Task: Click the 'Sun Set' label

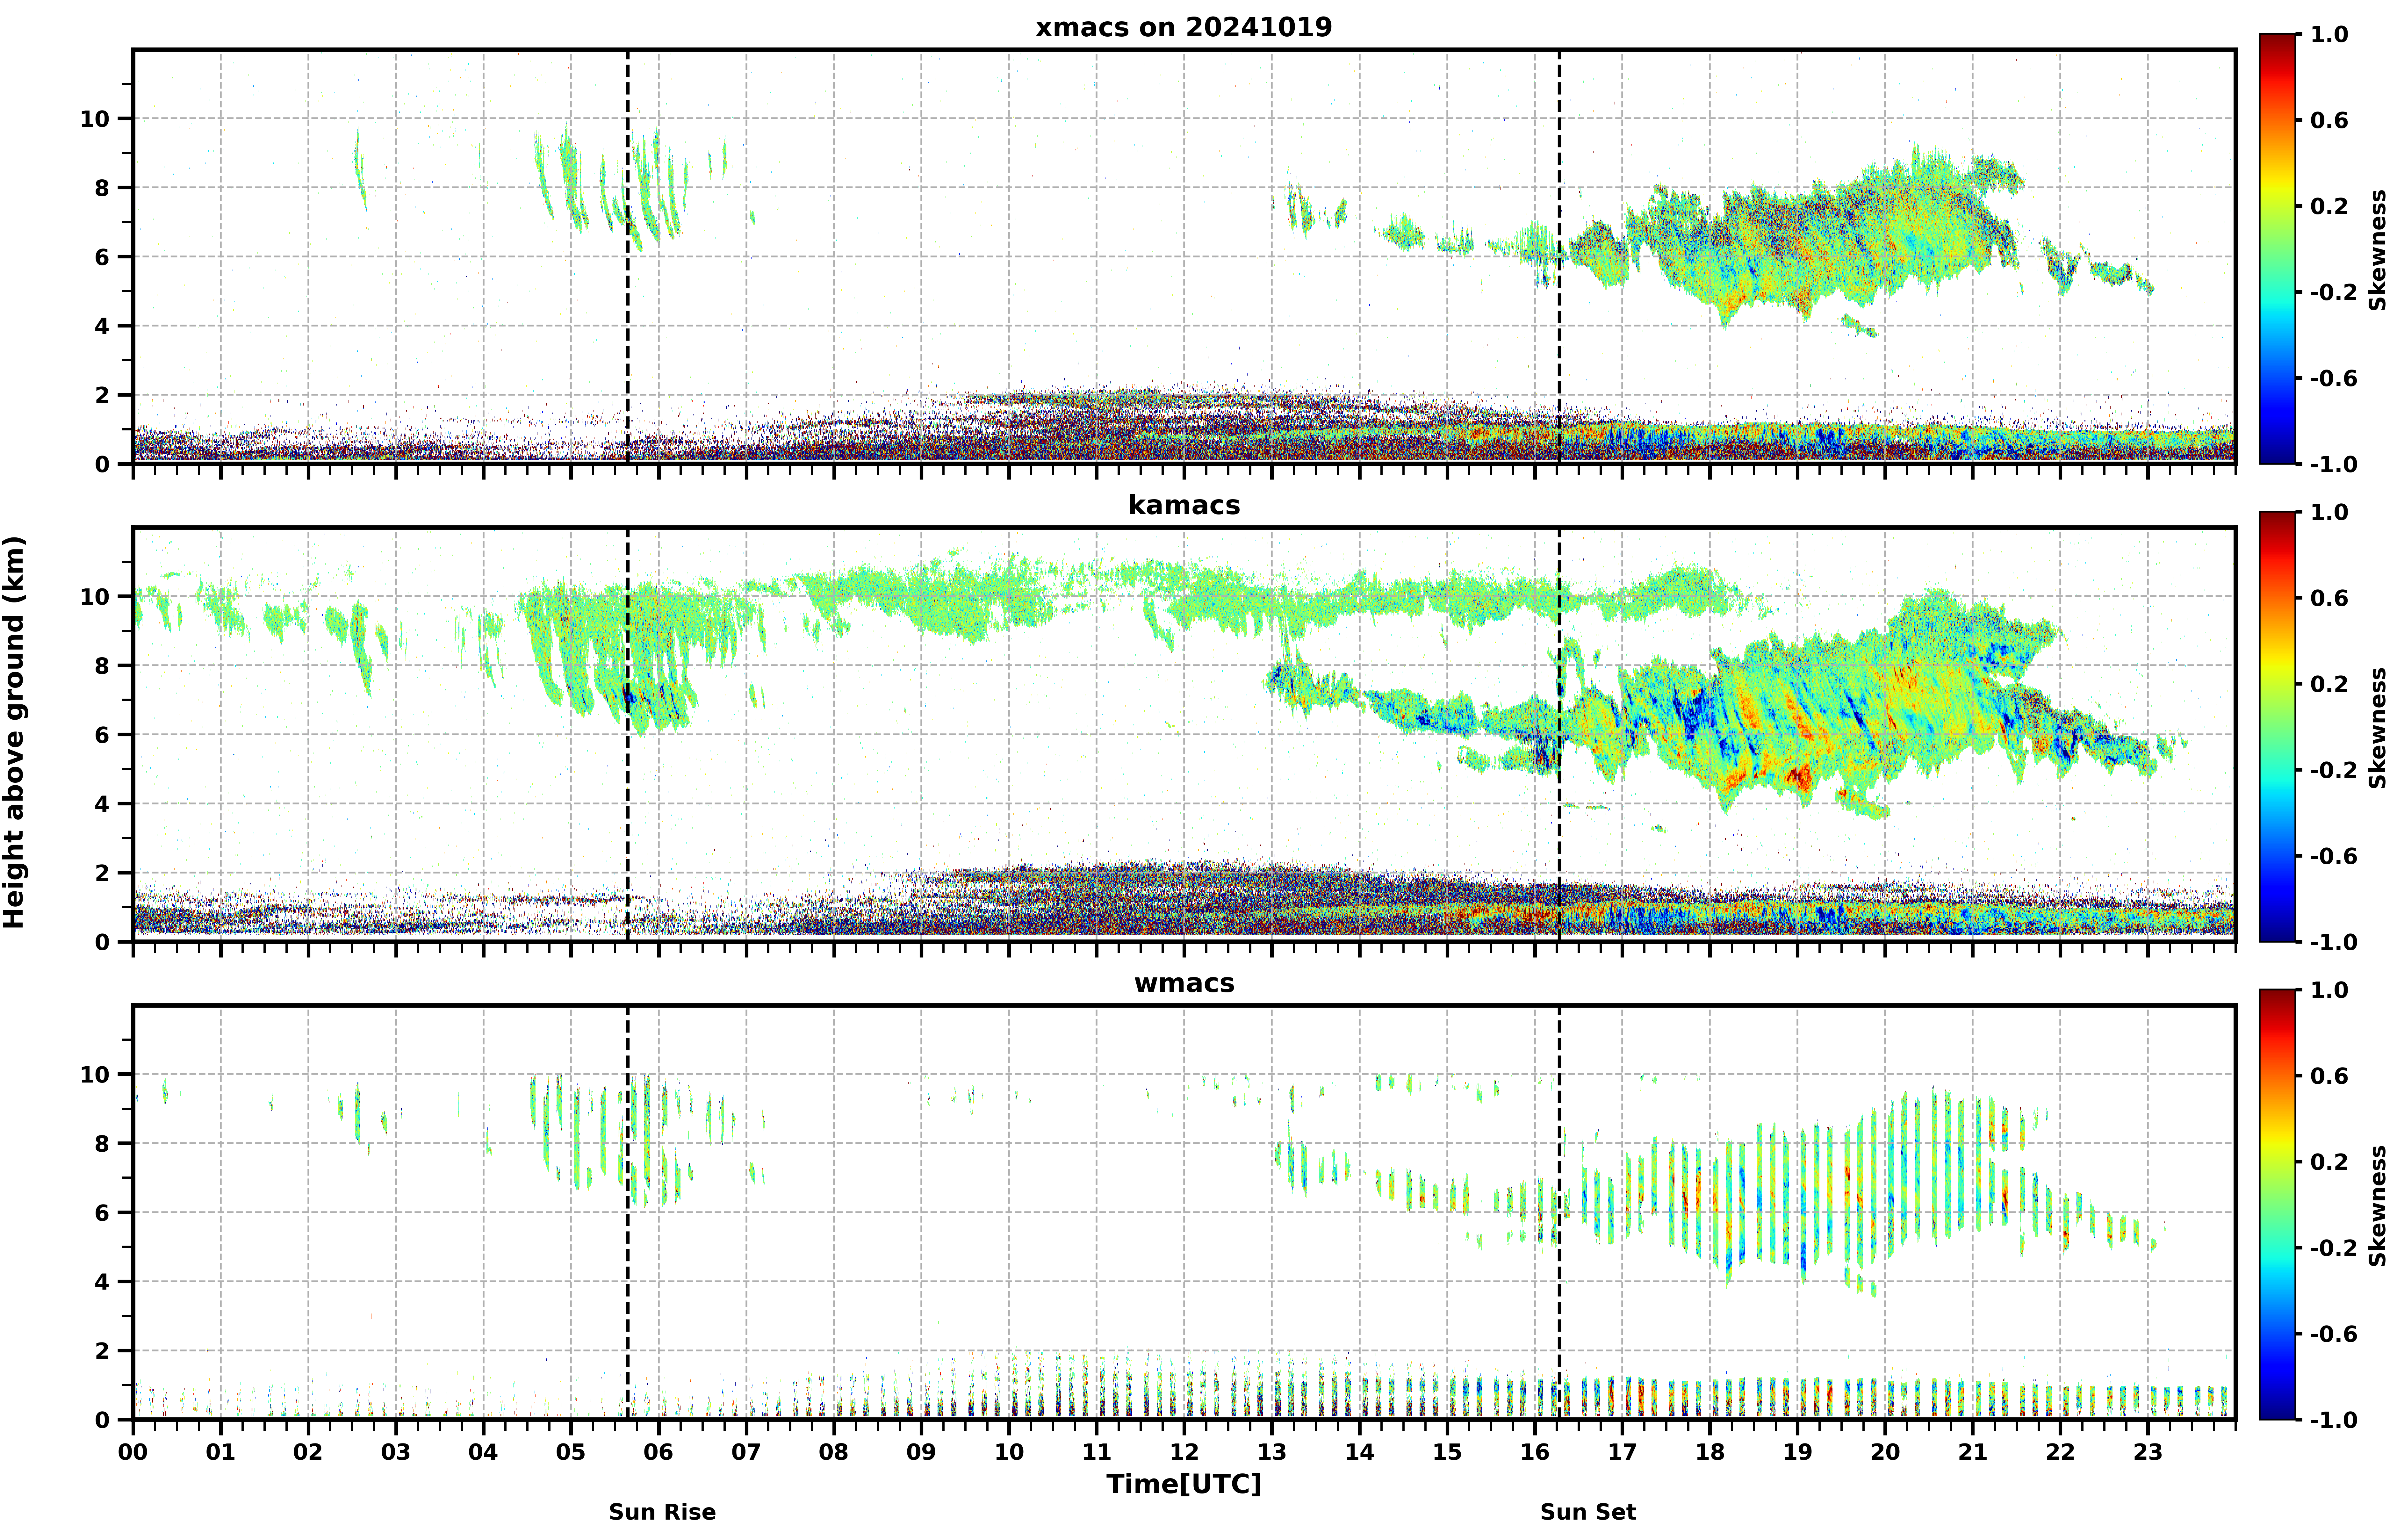Action: (x=1588, y=1512)
